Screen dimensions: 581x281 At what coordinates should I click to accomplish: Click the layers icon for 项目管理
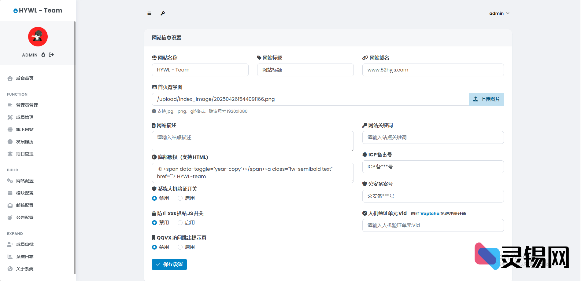click(x=10, y=154)
